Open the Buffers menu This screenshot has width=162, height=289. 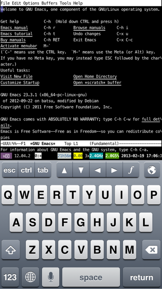tap(49, 3)
